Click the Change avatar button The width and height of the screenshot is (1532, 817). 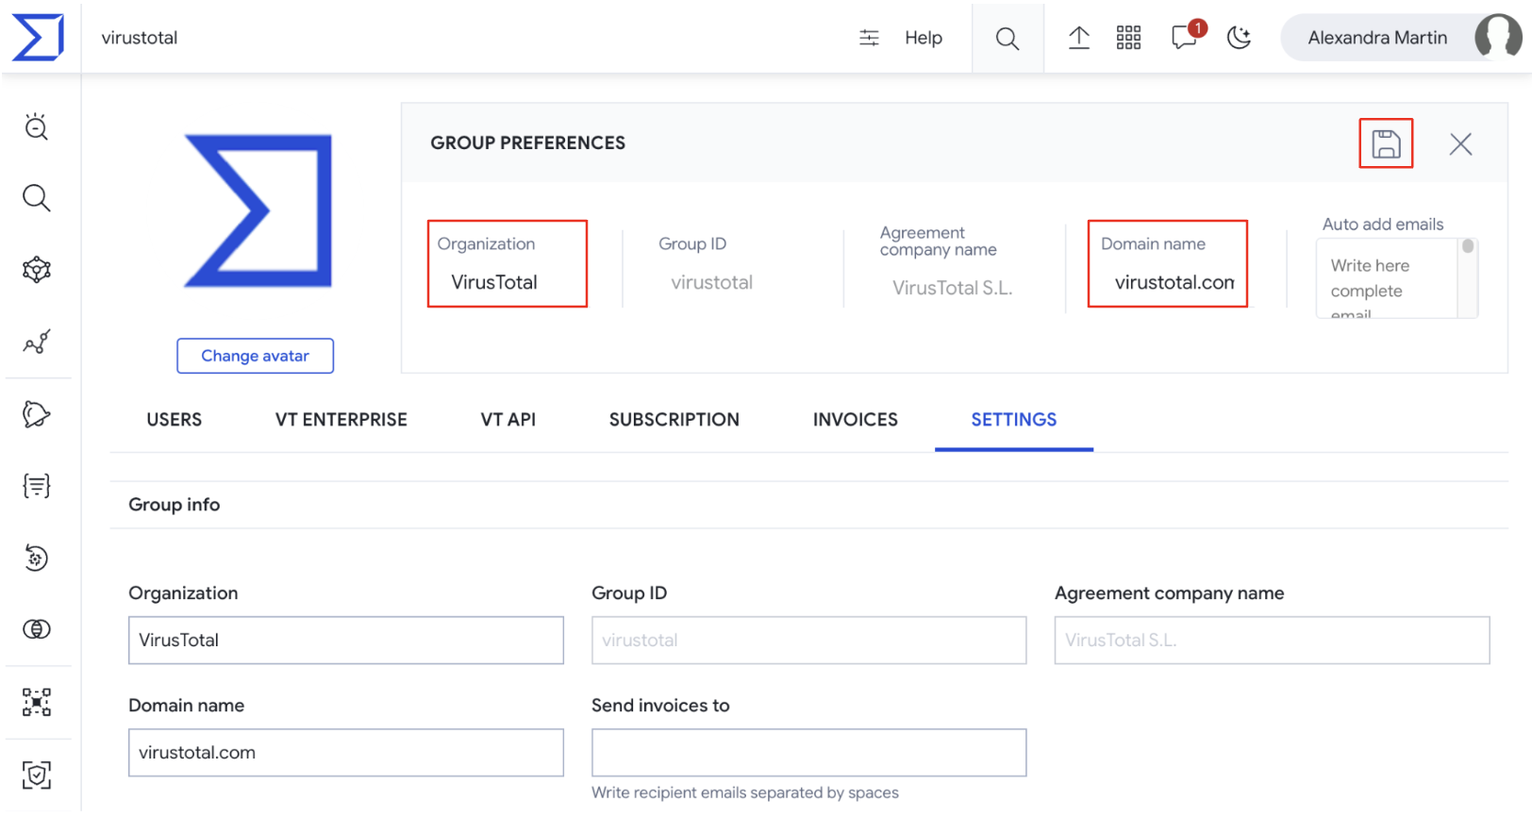tap(255, 356)
